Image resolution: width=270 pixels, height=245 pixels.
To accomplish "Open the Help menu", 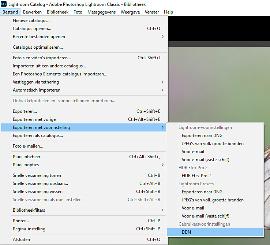I will pyautogui.click(x=168, y=12).
